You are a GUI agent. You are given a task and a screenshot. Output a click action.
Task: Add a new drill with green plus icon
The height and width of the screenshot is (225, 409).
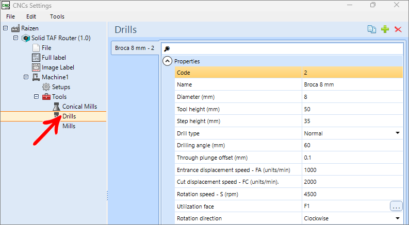pyautogui.click(x=385, y=29)
